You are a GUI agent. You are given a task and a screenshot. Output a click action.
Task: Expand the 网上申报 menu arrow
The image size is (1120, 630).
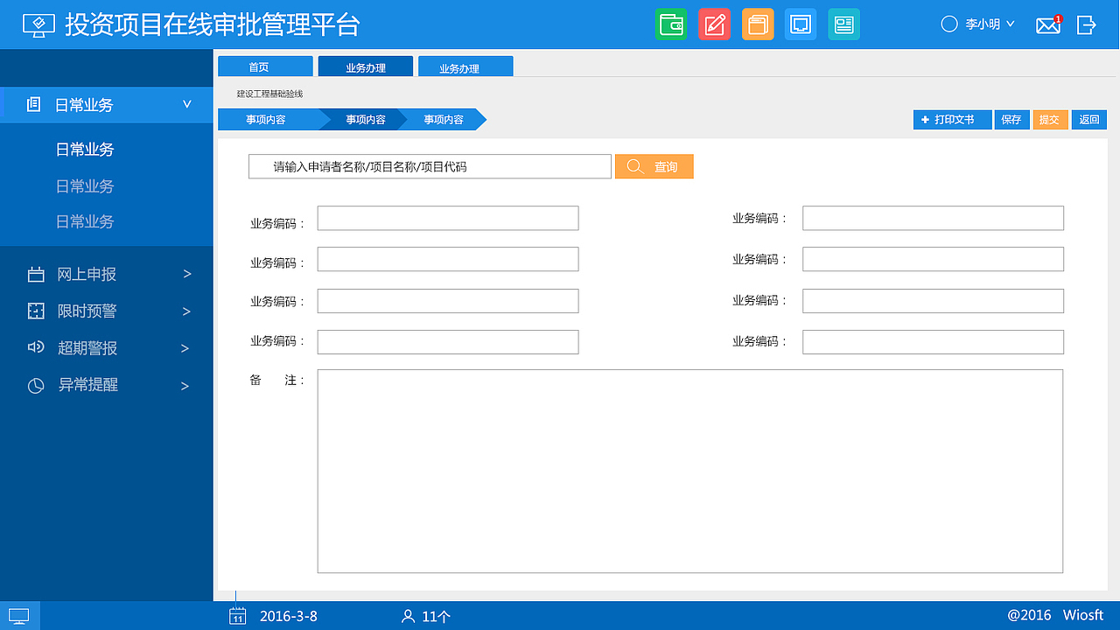[x=186, y=274]
